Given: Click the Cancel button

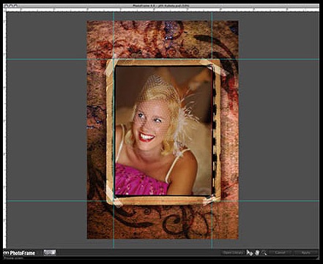Looking at the screenshot, I should point(280,252).
